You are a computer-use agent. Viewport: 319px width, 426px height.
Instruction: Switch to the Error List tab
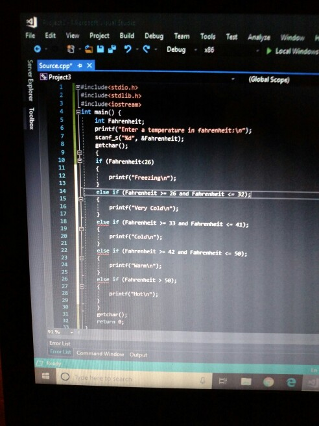click(x=60, y=351)
